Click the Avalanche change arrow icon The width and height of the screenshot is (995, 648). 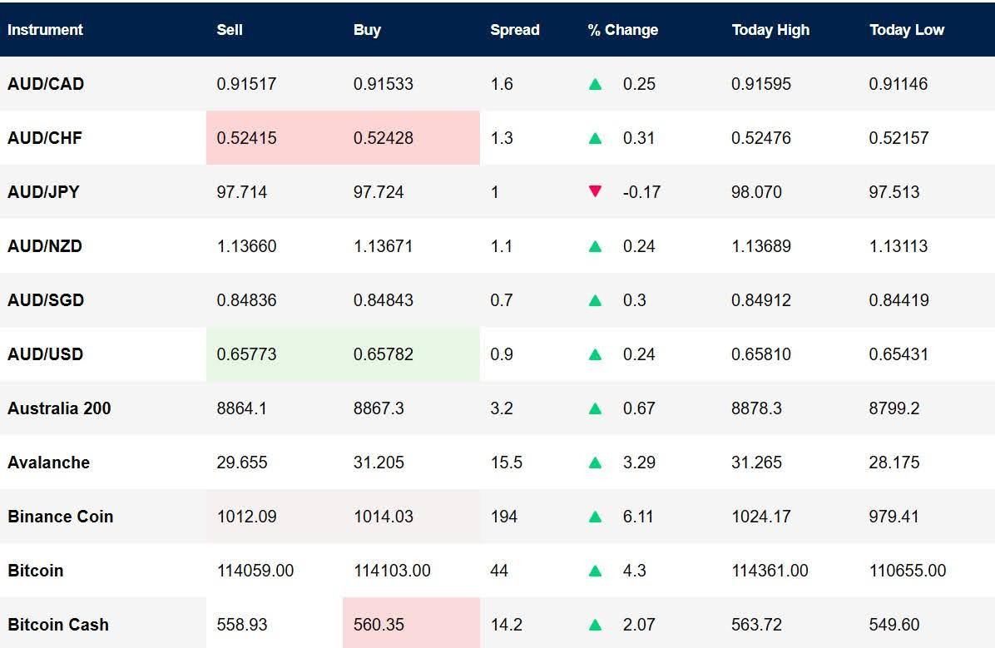point(595,463)
